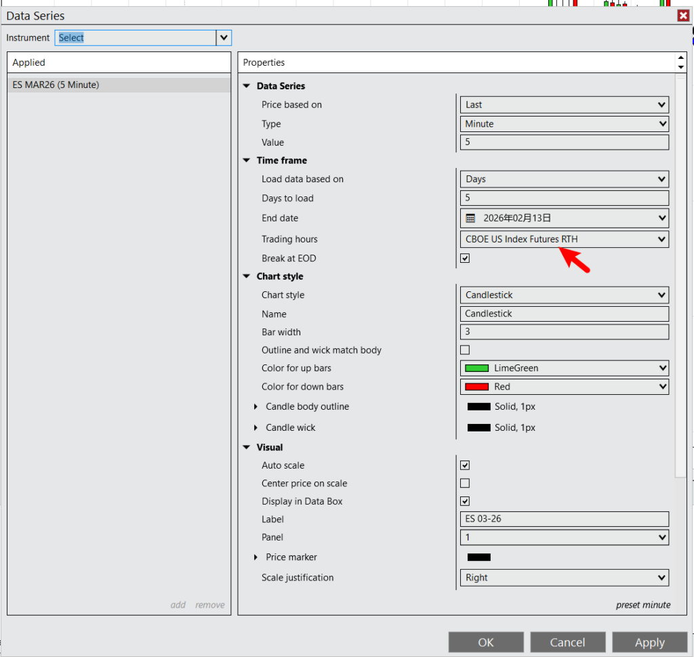Click the Apply button
The image size is (694, 657).
pos(649,642)
